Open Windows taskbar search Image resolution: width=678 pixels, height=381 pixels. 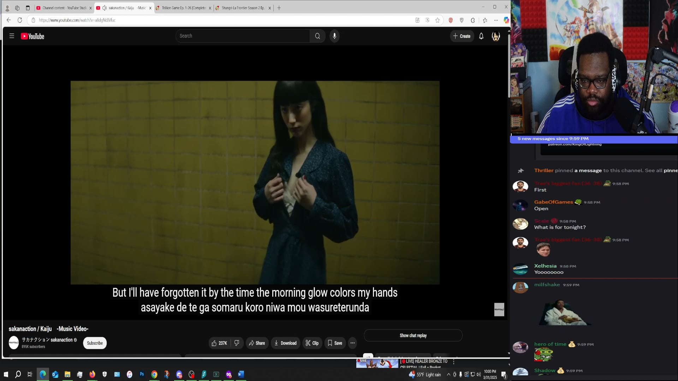pyautogui.click(x=18, y=374)
